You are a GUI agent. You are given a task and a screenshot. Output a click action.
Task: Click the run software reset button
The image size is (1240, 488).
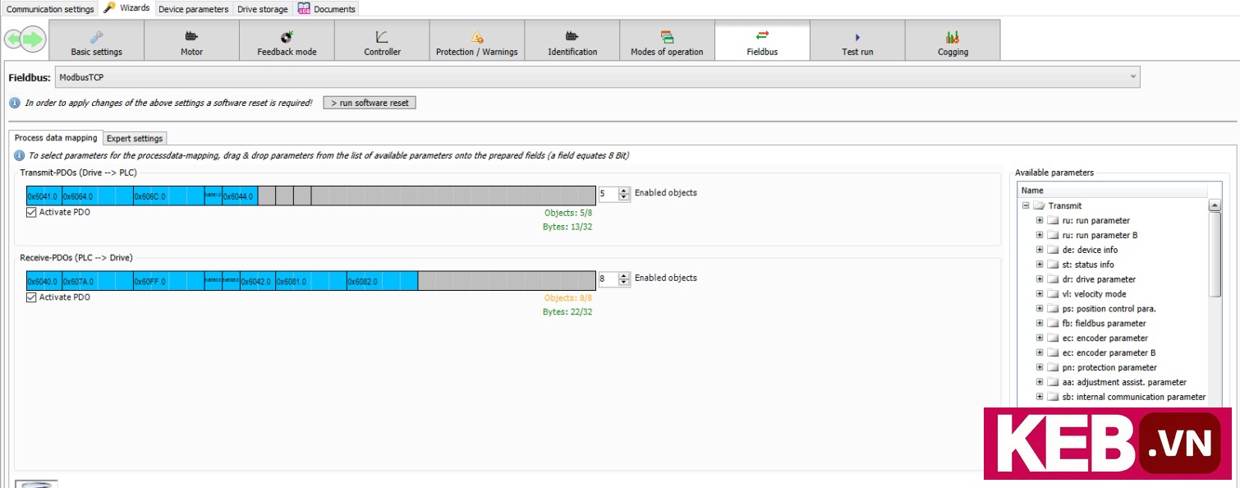[370, 103]
